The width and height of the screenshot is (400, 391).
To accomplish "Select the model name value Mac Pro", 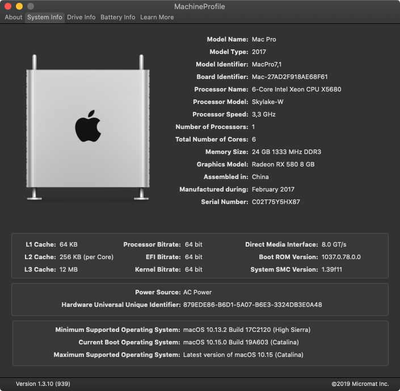I will coord(264,39).
